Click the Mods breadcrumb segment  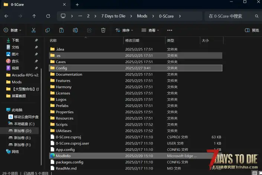pyautogui.click(x=142, y=16)
